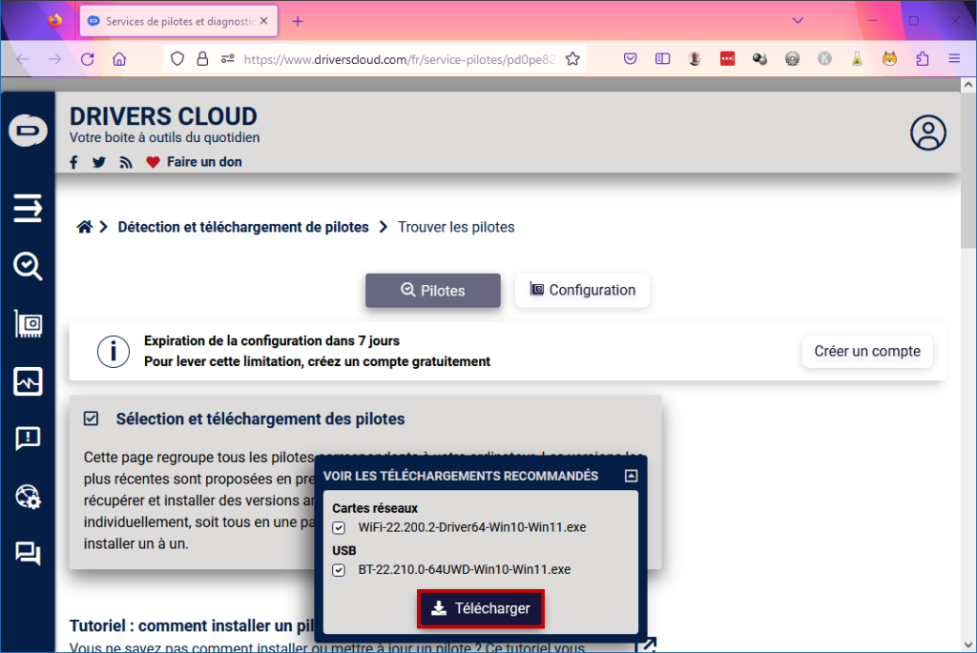The height and width of the screenshot is (653, 977).
Task: Open the alert message icon in sidebar
Action: (28, 439)
